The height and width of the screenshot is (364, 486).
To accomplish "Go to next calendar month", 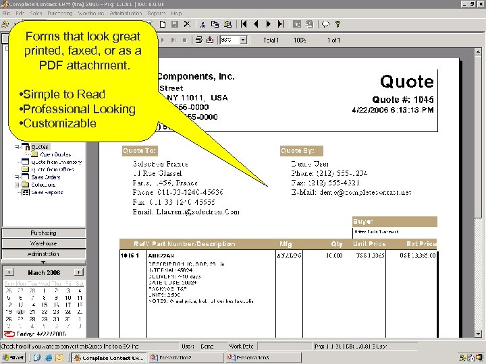I will tap(79, 272).
